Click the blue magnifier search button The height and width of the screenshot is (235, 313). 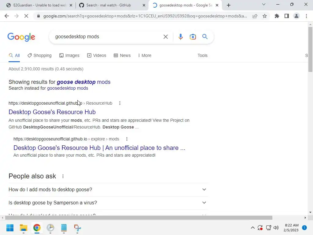(x=205, y=37)
